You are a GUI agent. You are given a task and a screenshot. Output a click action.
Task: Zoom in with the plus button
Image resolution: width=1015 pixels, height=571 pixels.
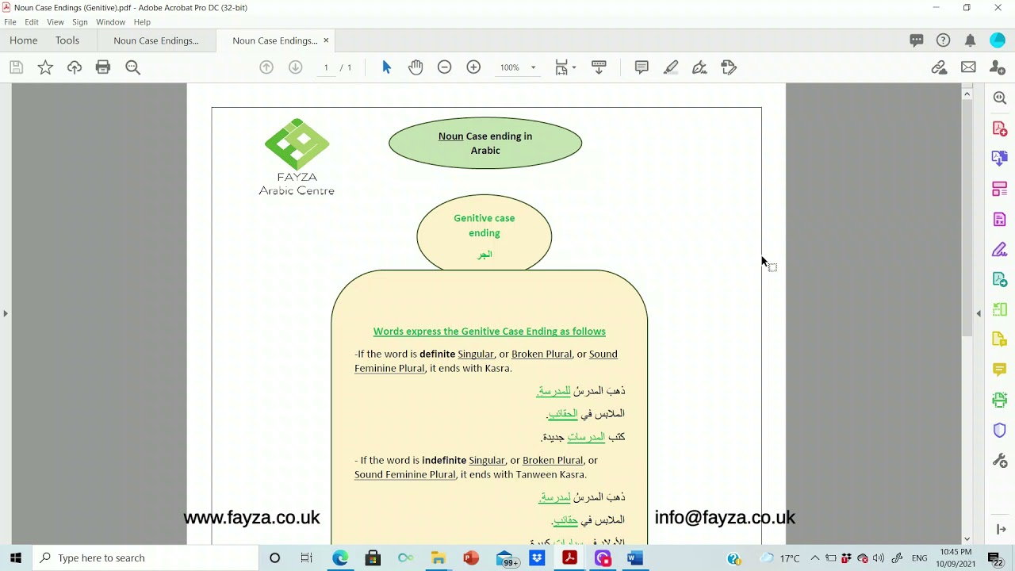[473, 67]
